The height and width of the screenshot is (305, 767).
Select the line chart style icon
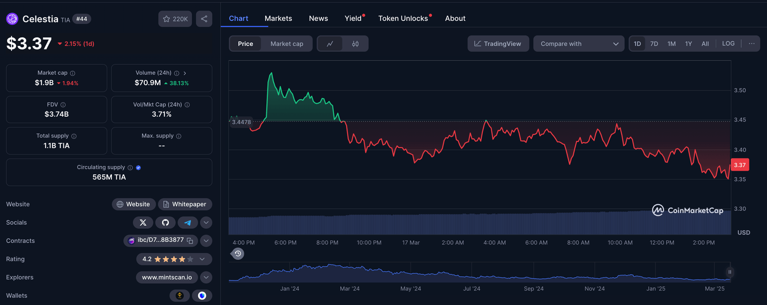pyautogui.click(x=331, y=43)
